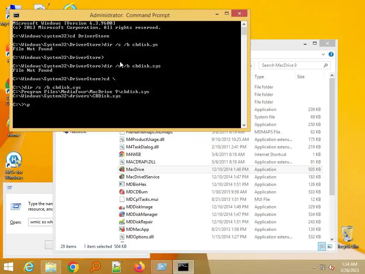
Task: Open Notepad++ from the taskbar
Action: tap(117, 267)
